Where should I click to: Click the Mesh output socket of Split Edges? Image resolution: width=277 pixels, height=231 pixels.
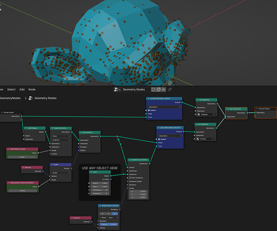[46, 132]
